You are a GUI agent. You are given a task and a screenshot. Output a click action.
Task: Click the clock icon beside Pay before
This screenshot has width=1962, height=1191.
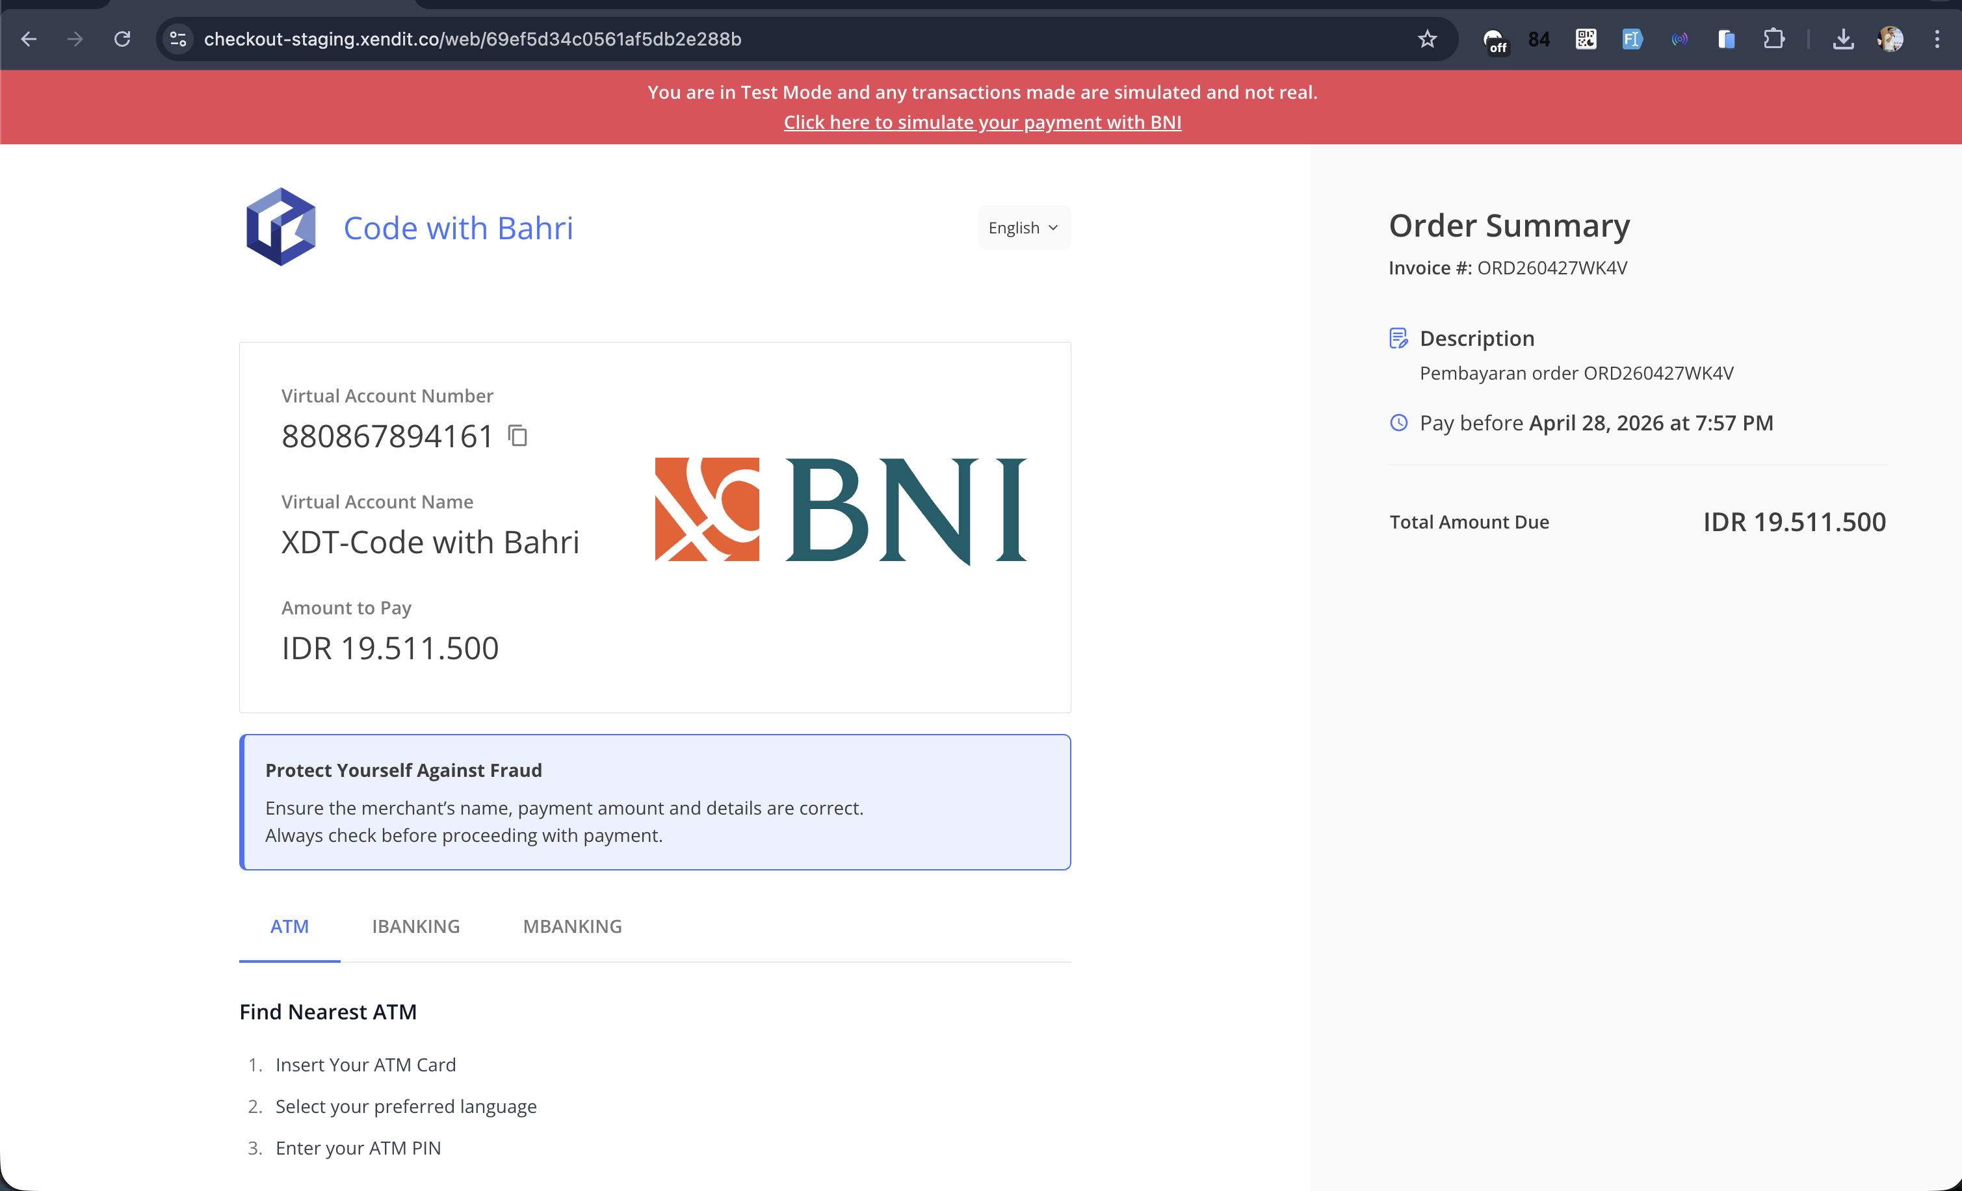pyautogui.click(x=1398, y=423)
